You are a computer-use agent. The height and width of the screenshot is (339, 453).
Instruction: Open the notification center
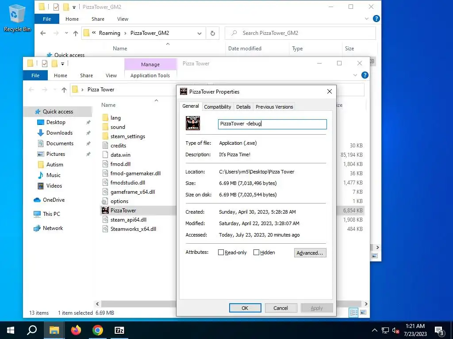[439, 330]
